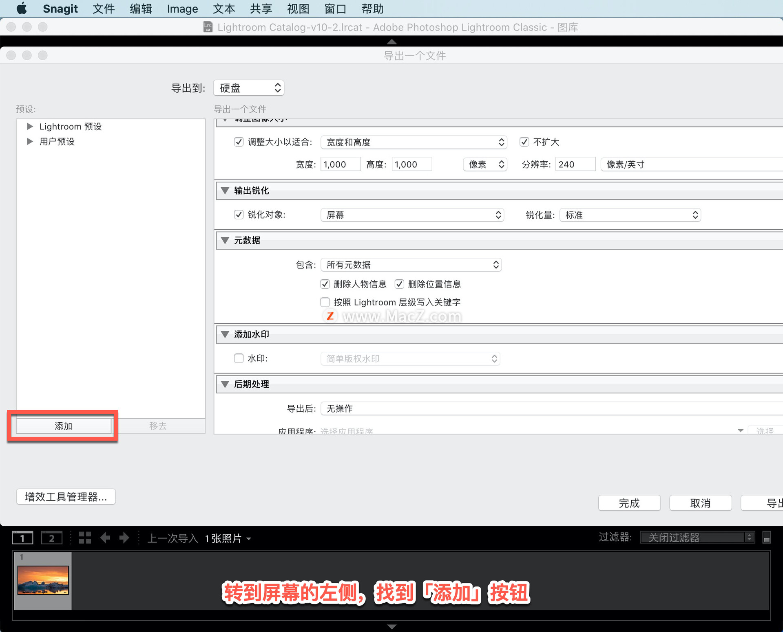Click the 添加 preset button

[64, 426]
